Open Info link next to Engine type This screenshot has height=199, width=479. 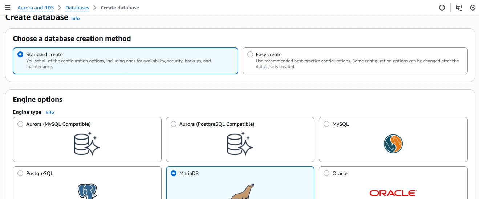click(50, 112)
